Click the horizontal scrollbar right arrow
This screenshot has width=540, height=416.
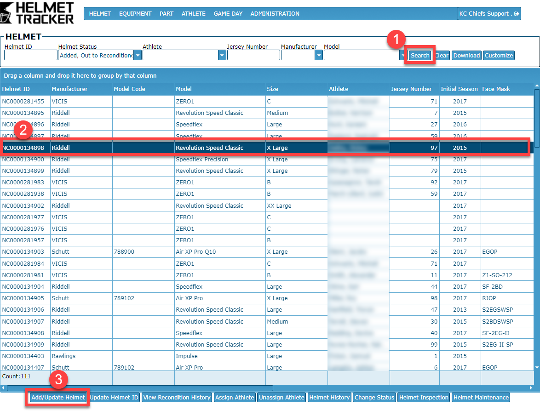(x=531, y=388)
